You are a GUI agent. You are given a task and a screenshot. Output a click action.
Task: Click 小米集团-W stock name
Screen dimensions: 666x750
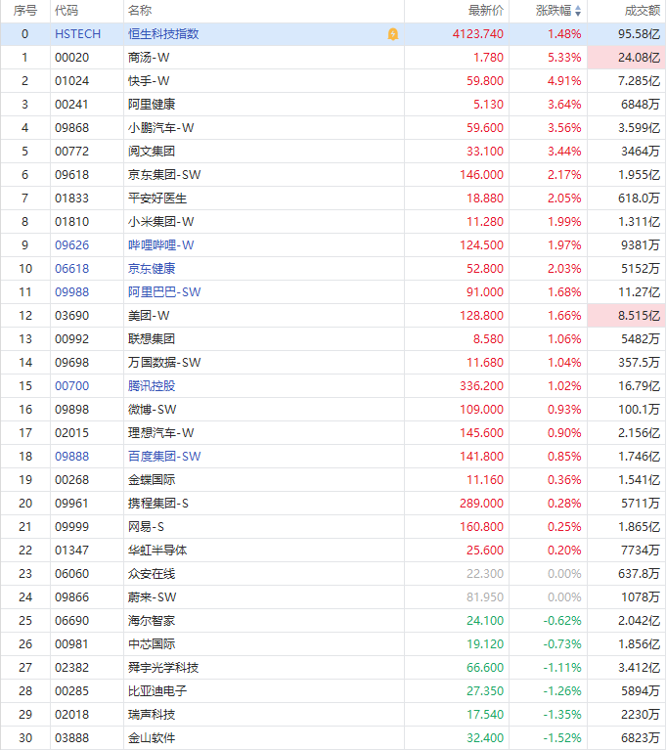[x=160, y=221]
